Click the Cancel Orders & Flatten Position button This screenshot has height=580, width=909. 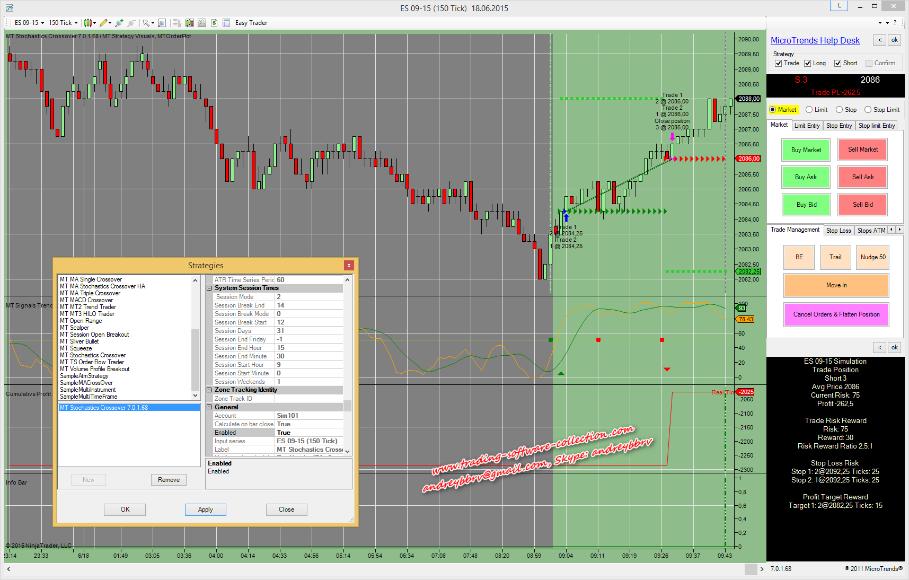836,314
